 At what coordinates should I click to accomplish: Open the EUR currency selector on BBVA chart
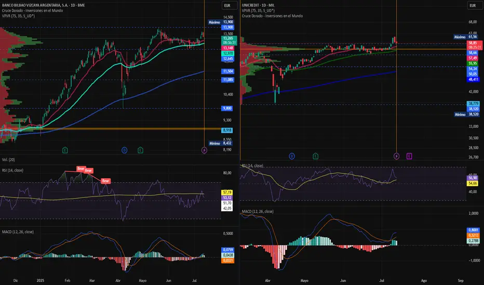[x=230, y=6]
